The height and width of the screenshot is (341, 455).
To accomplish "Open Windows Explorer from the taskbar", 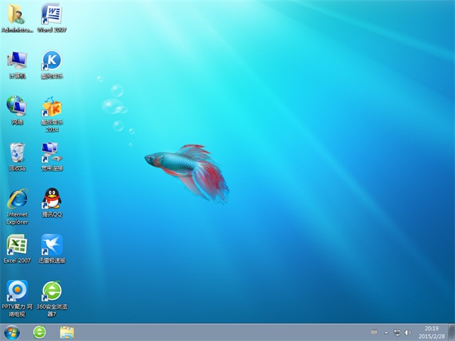I will pyautogui.click(x=67, y=332).
